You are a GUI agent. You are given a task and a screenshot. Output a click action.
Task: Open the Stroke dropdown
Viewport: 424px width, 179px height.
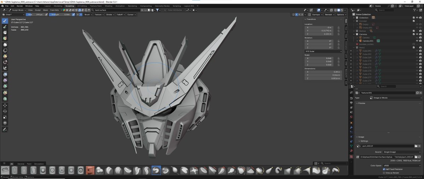click(110, 15)
